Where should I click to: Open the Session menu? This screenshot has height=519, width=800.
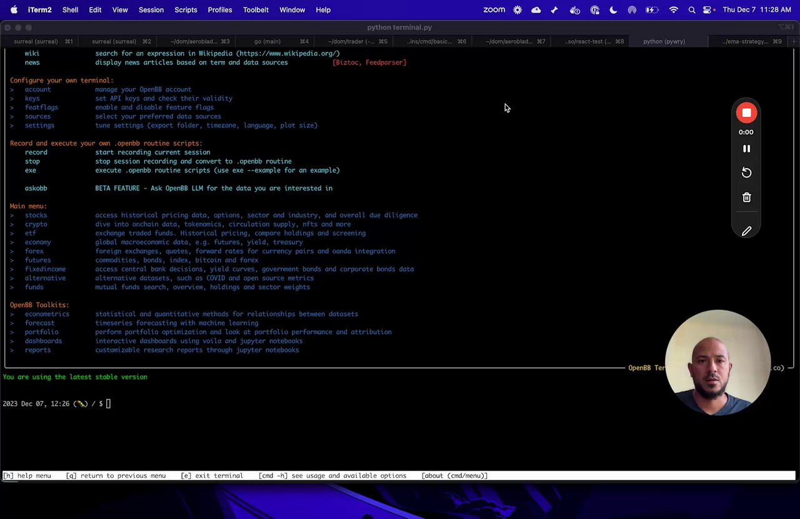(151, 10)
